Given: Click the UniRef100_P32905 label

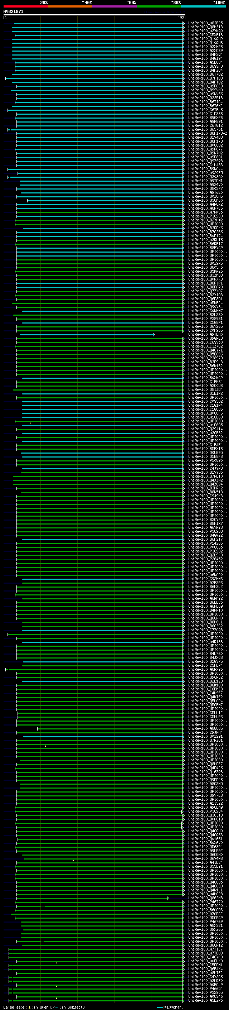Looking at the screenshot, I should [205, 993].
